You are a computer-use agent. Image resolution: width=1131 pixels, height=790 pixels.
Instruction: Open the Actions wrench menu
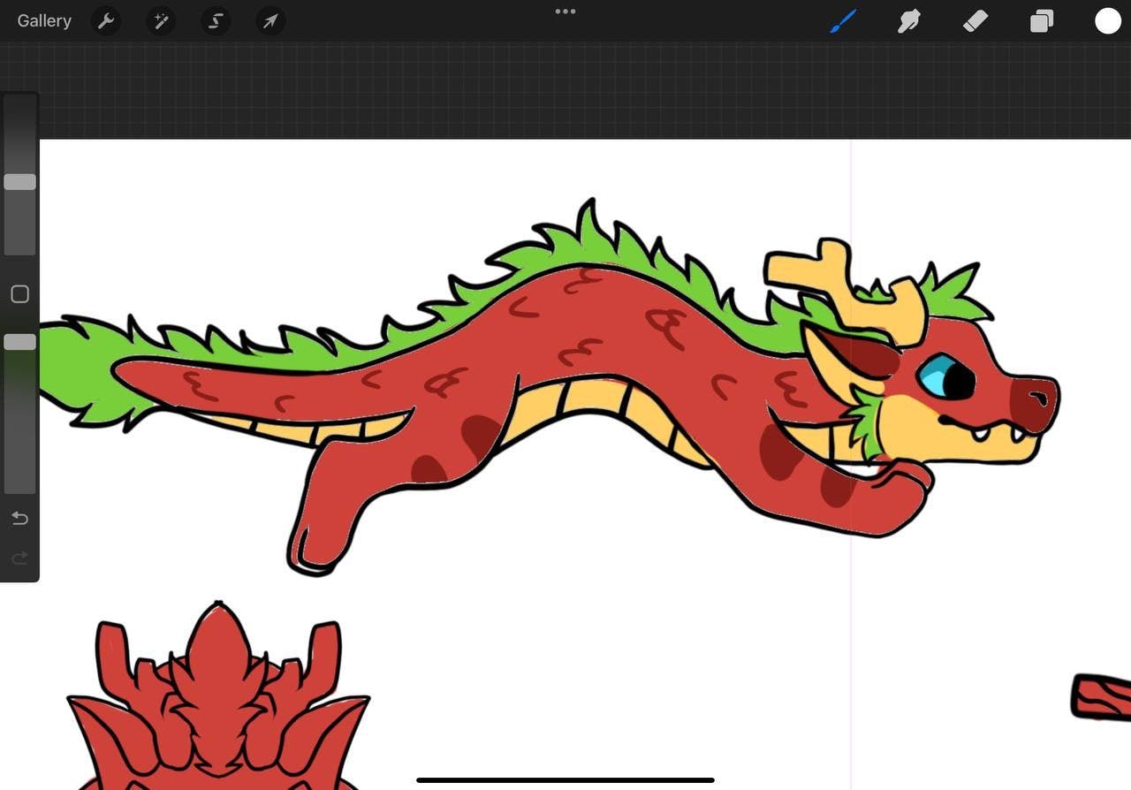point(106,21)
